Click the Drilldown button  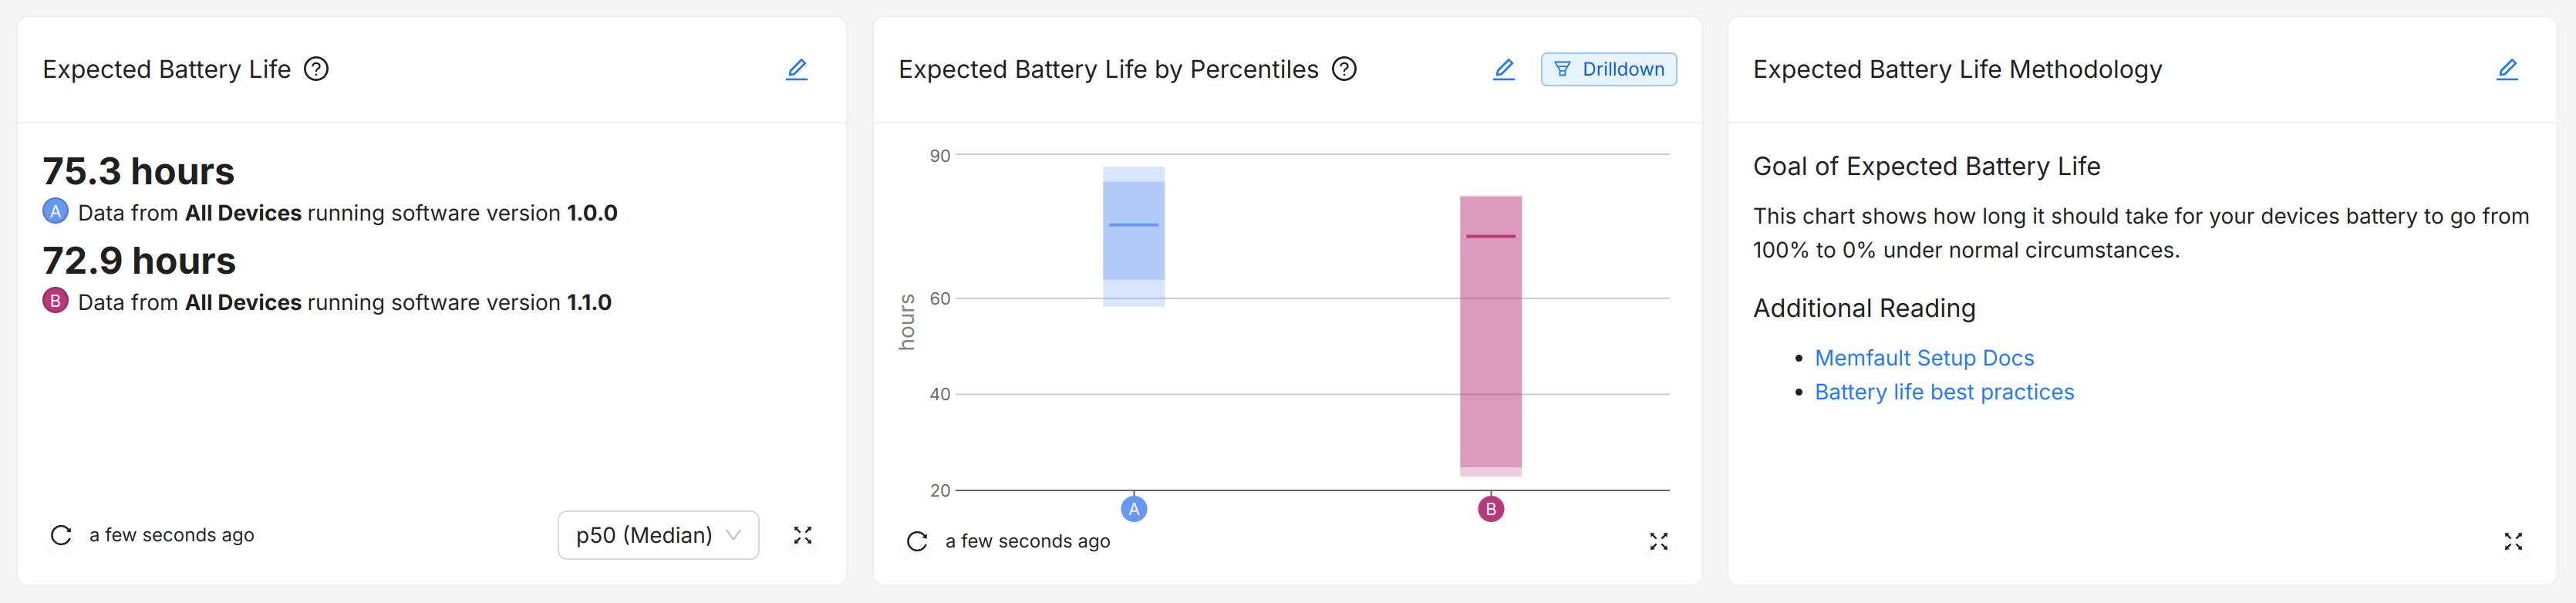pos(1608,70)
